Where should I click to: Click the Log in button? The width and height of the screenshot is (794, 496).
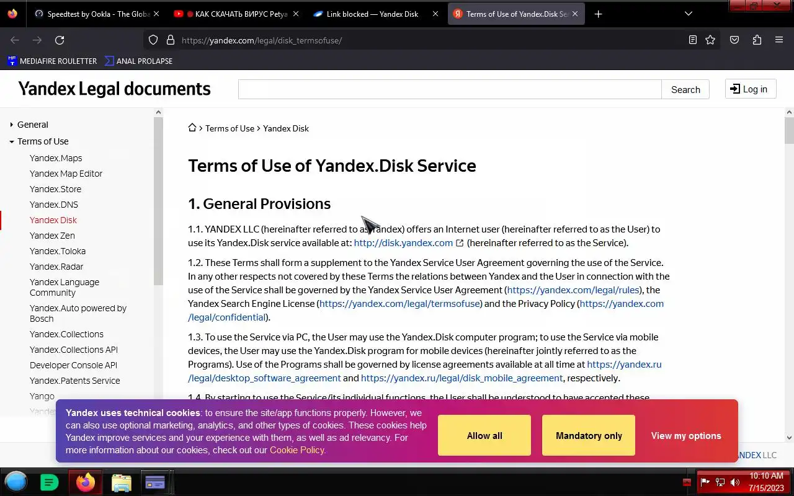pos(750,89)
